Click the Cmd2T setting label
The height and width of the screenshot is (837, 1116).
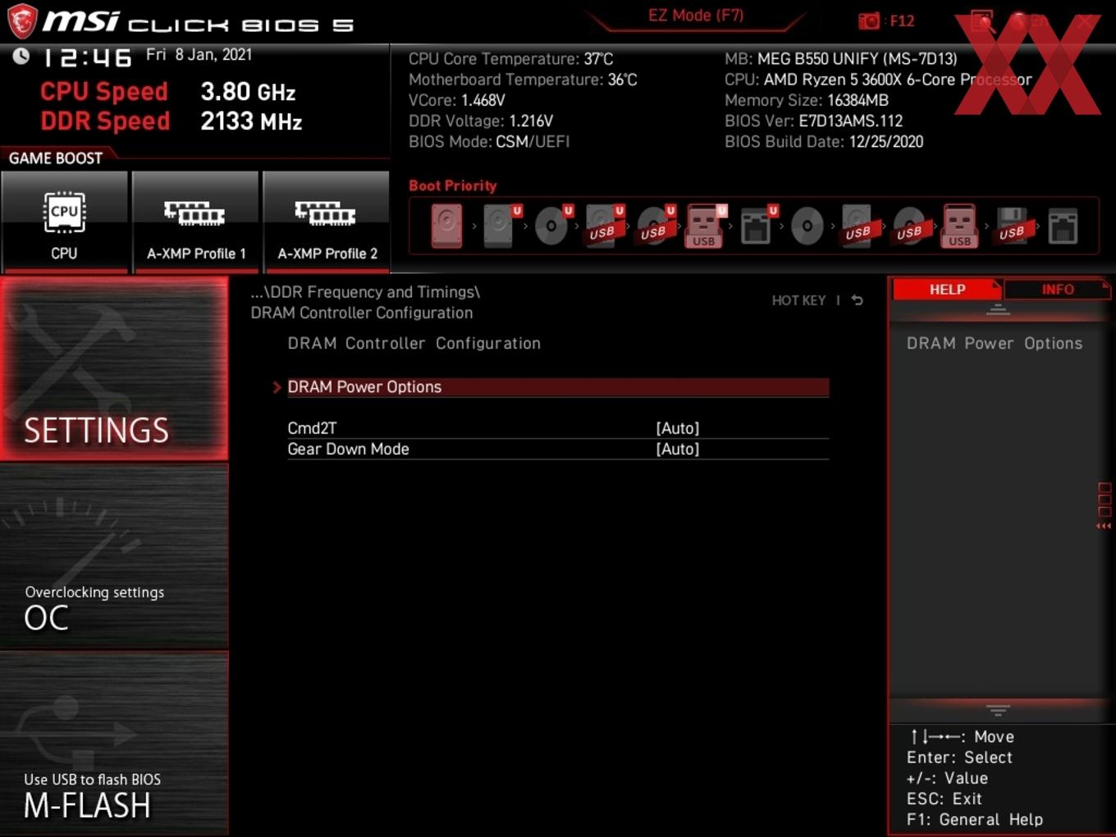tap(312, 428)
